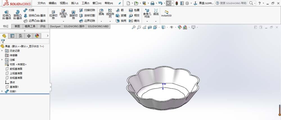Choose the 边界凸台/基体 boundary boss tool

(x=35, y=21)
